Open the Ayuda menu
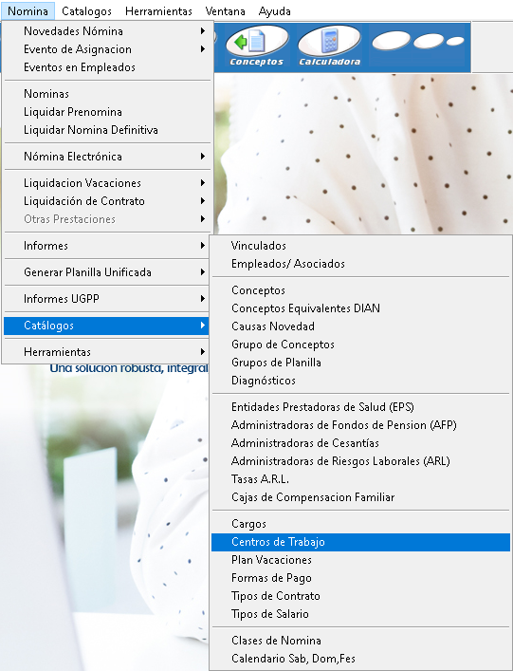The height and width of the screenshot is (671, 513). 274,11
